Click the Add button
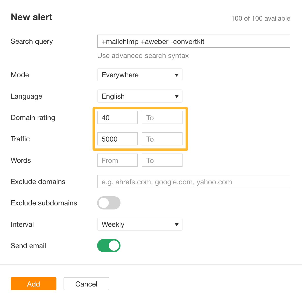Screen dimensions: 302x302 click(x=33, y=284)
